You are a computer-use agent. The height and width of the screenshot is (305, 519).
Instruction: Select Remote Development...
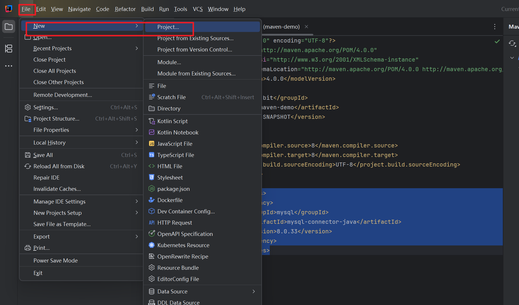coord(82,95)
